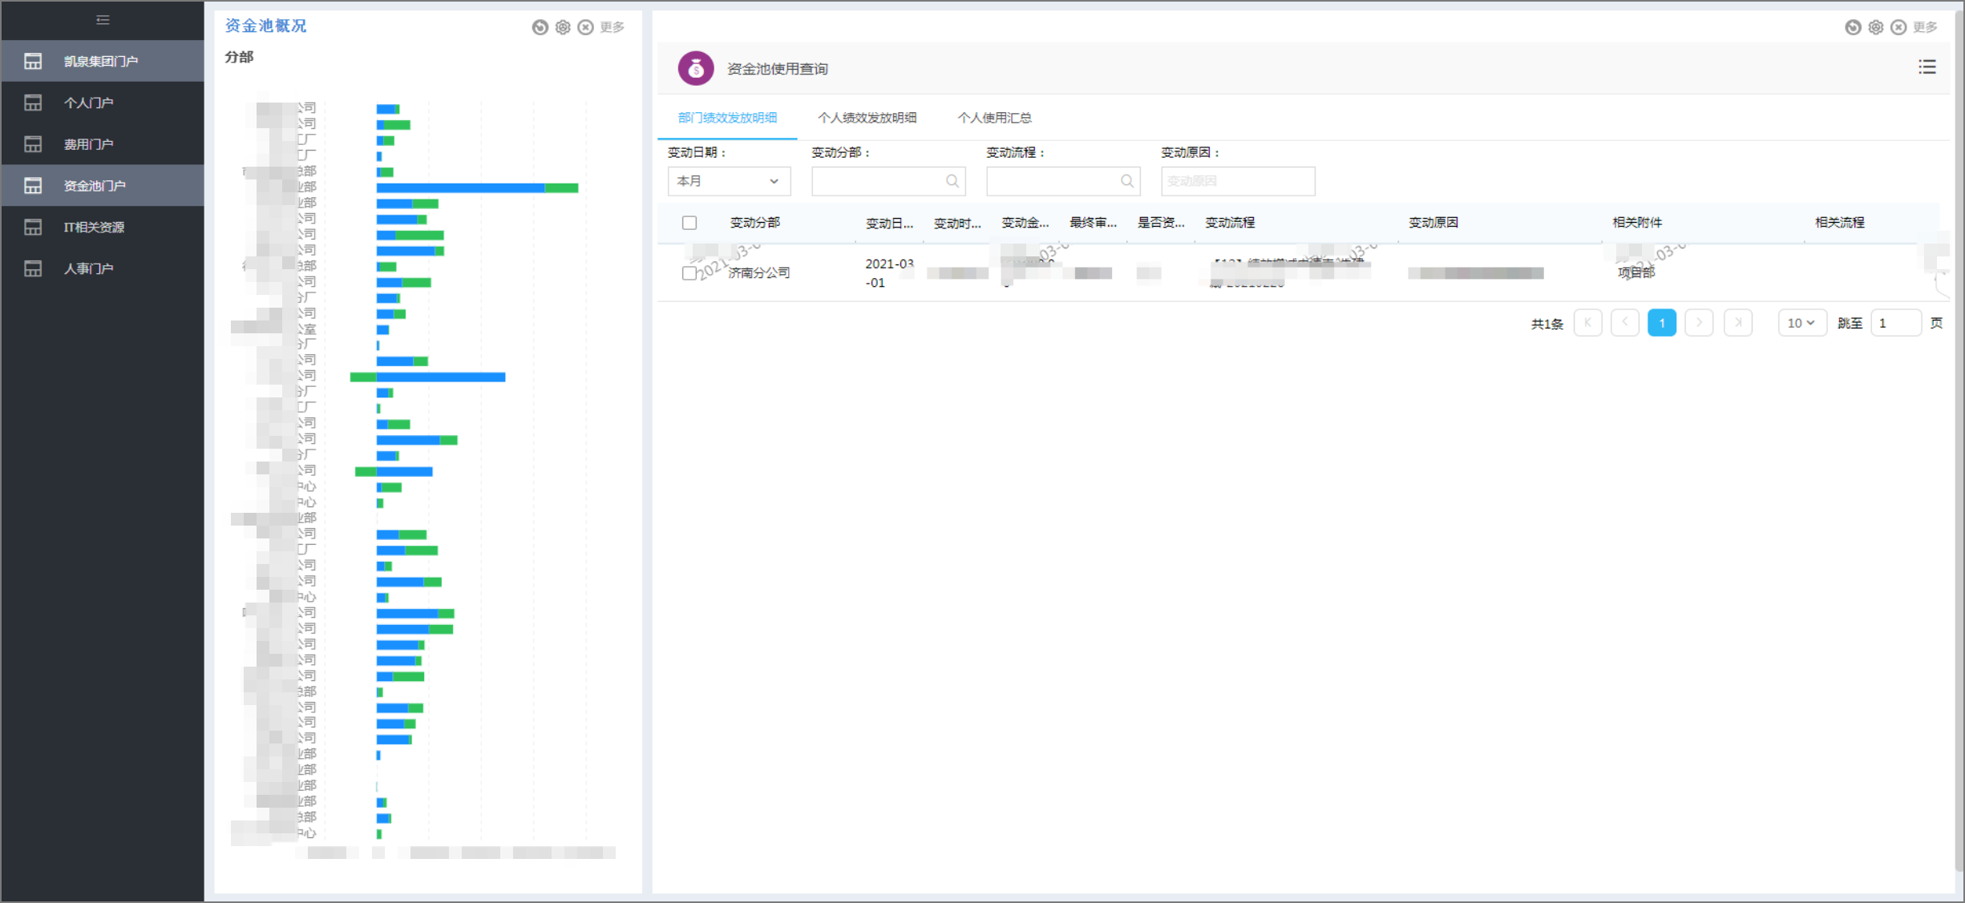Click the 变动原因 input field
The height and width of the screenshot is (903, 1965).
(1237, 181)
